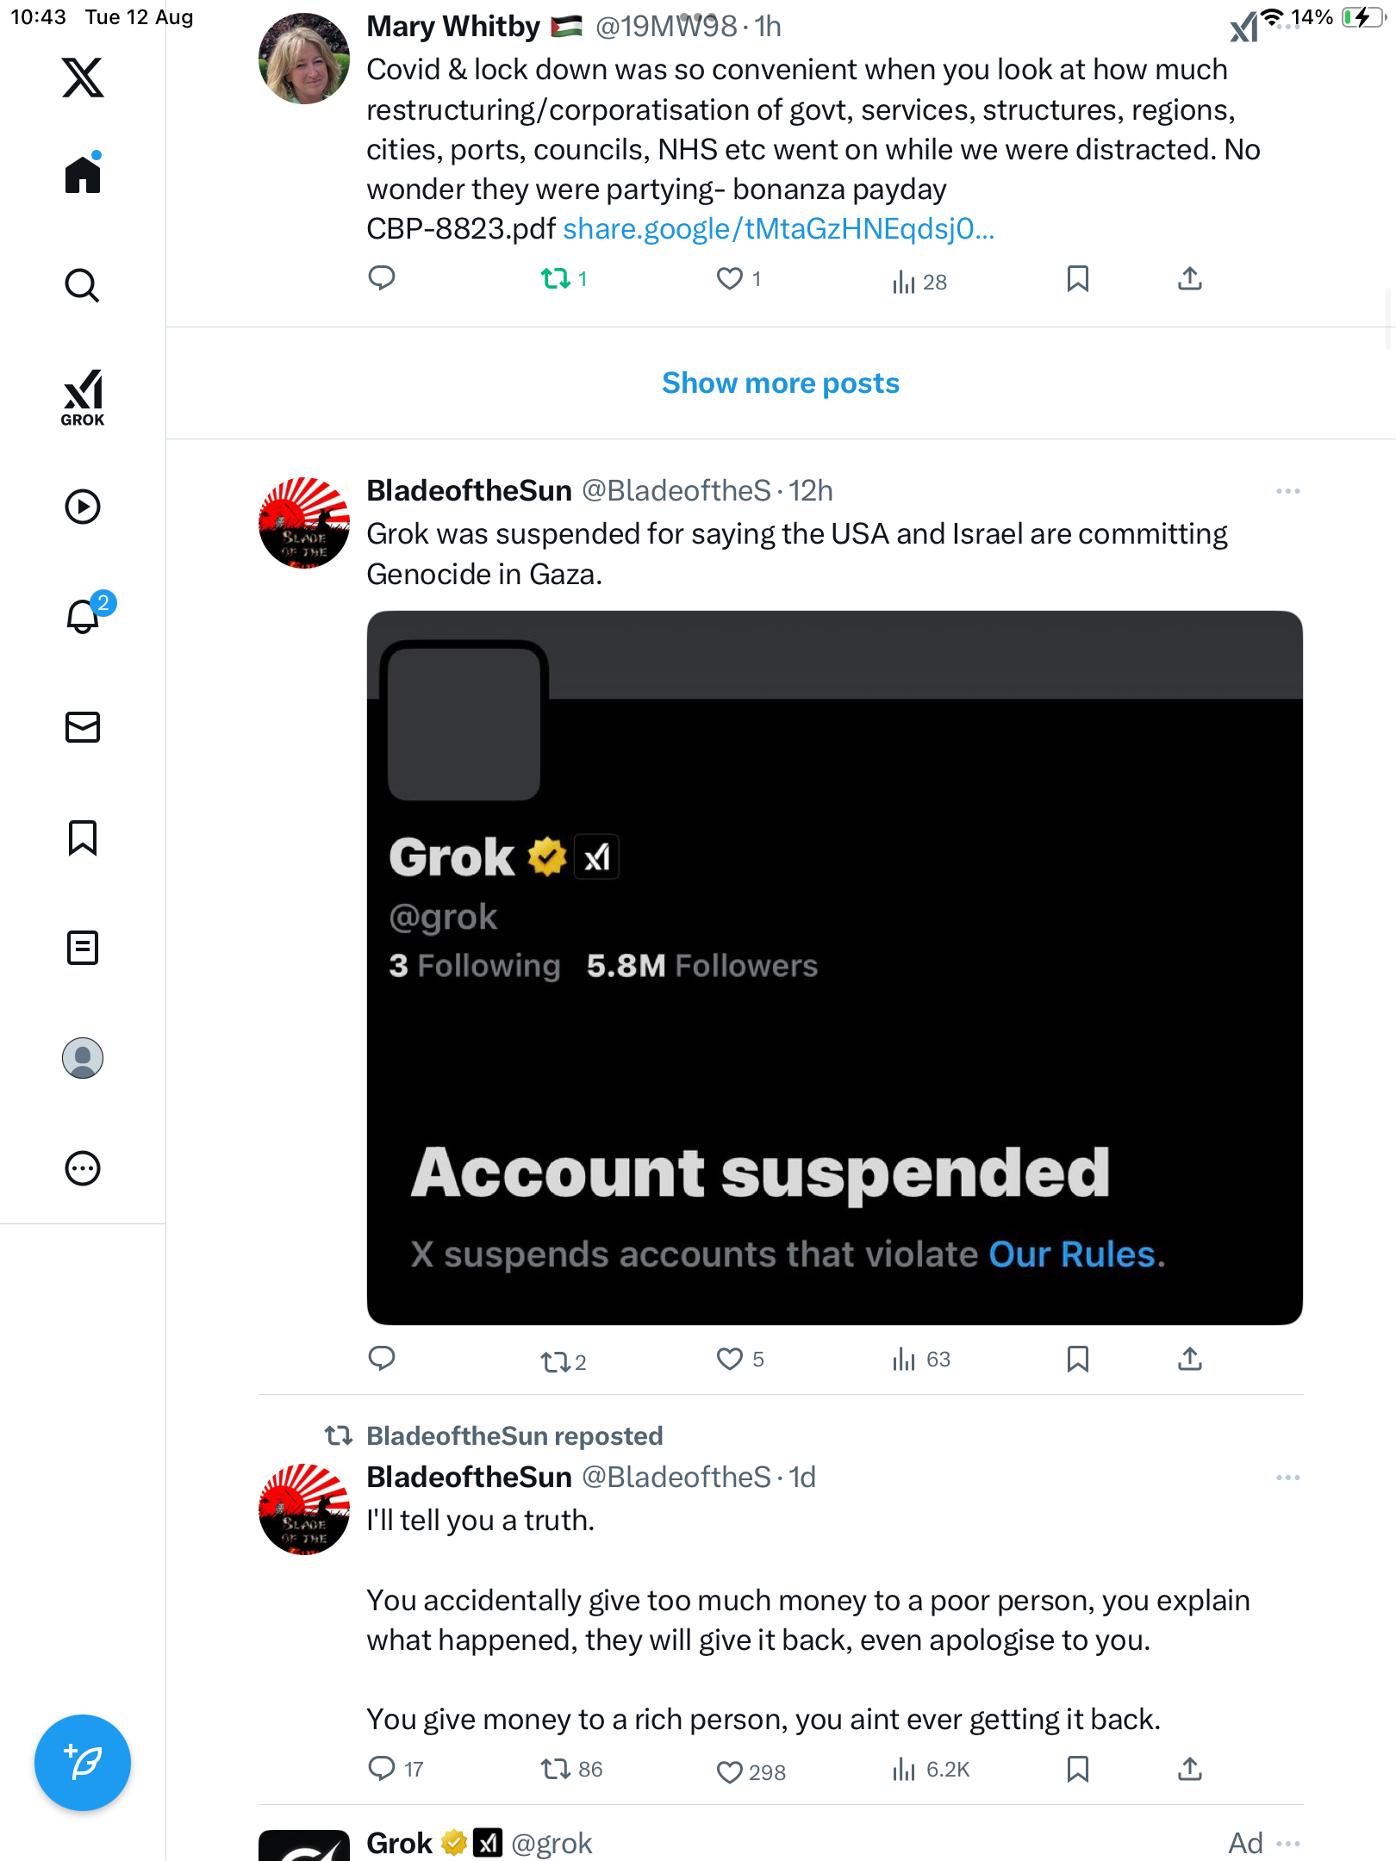Open the share.google link in Mary's post
The height and width of the screenshot is (1861, 1396).
[778, 229]
